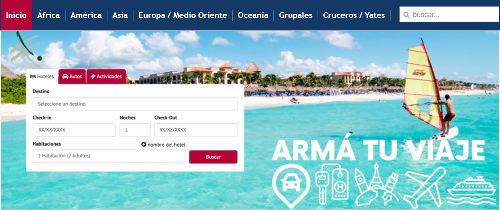Focus the buscar search input

449,14
